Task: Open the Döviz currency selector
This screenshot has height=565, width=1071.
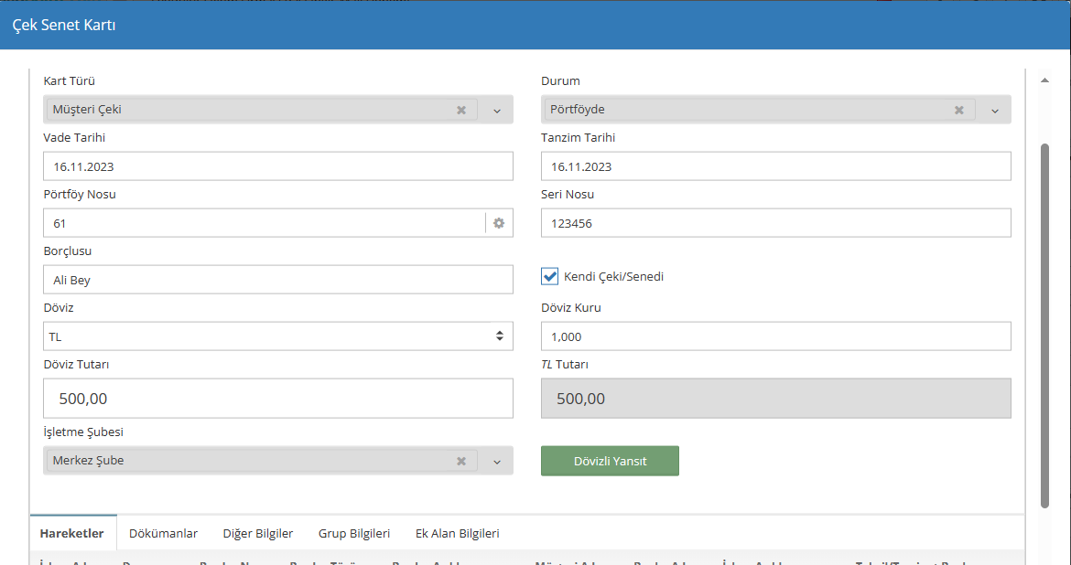Action: [x=278, y=336]
